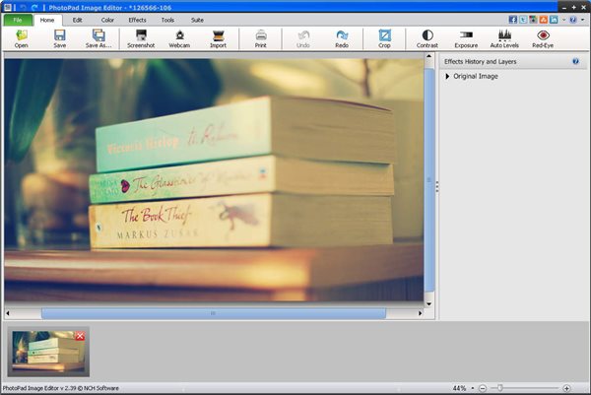Click the canvas scroll right arrow
Image resolution: width=591 pixels, height=395 pixels.
coord(420,313)
